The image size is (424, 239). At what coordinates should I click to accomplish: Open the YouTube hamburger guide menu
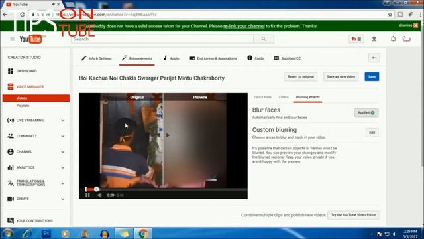click(x=12, y=39)
